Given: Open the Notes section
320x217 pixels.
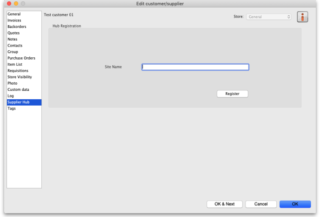Looking at the screenshot, I should point(13,40).
